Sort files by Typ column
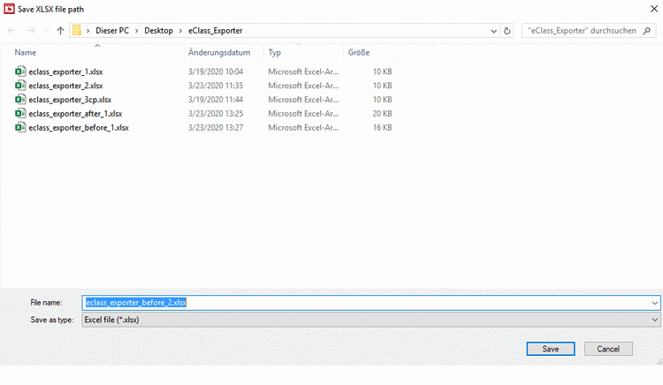 [274, 52]
